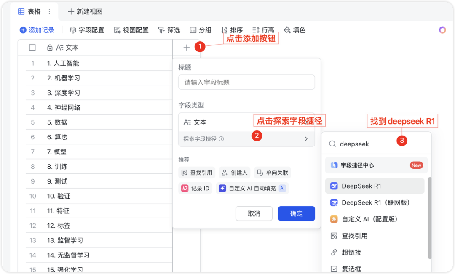The height and width of the screenshot is (274, 455).
Task: Click the orange 自定义 AI（配置版）icon
Action: pyautogui.click(x=334, y=219)
